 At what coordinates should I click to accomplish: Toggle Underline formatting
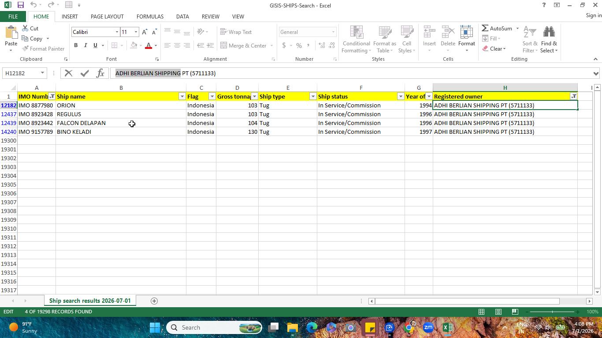95,45
